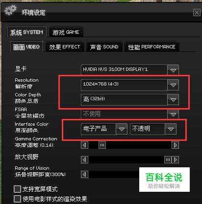This screenshot has width=202, height=204.
Task: Open the 显卡 NVIDIA NVS 3100M dropdown
Action: [x=173, y=70]
